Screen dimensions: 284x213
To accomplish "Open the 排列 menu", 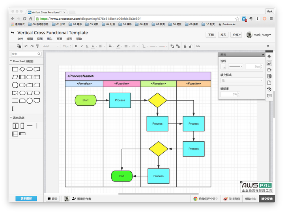I will point(69,39).
